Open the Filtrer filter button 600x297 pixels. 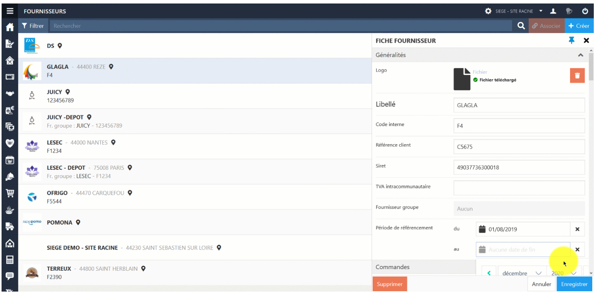click(33, 26)
